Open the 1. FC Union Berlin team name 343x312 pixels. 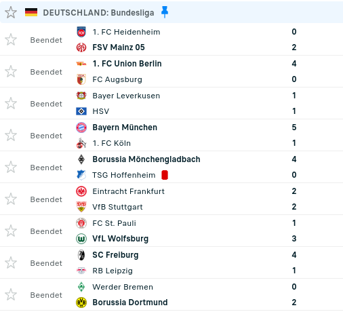coord(127,64)
